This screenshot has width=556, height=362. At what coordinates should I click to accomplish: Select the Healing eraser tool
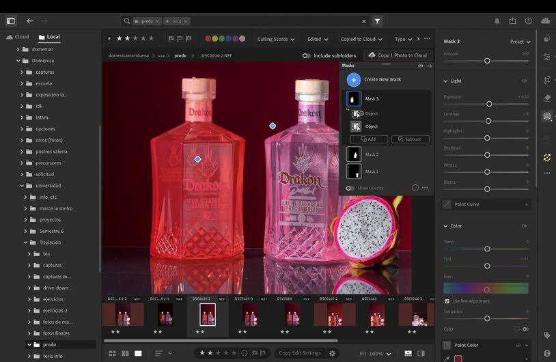click(x=547, y=98)
